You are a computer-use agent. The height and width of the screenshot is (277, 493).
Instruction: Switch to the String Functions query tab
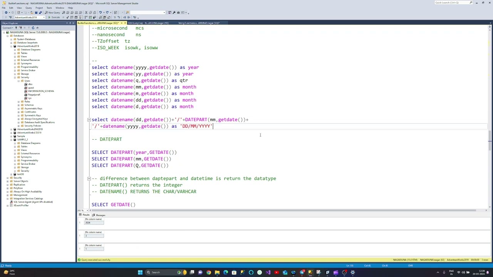(x=199, y=23)
